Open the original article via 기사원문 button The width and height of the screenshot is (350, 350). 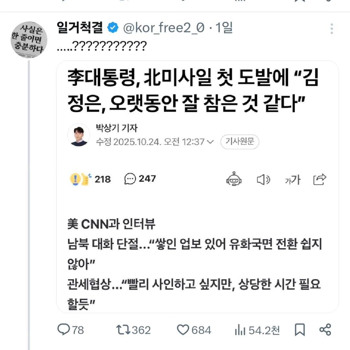240,142
